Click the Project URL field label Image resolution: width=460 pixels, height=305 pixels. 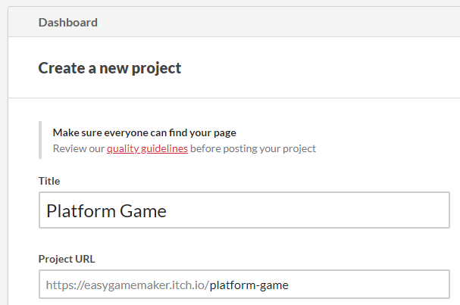67,257
